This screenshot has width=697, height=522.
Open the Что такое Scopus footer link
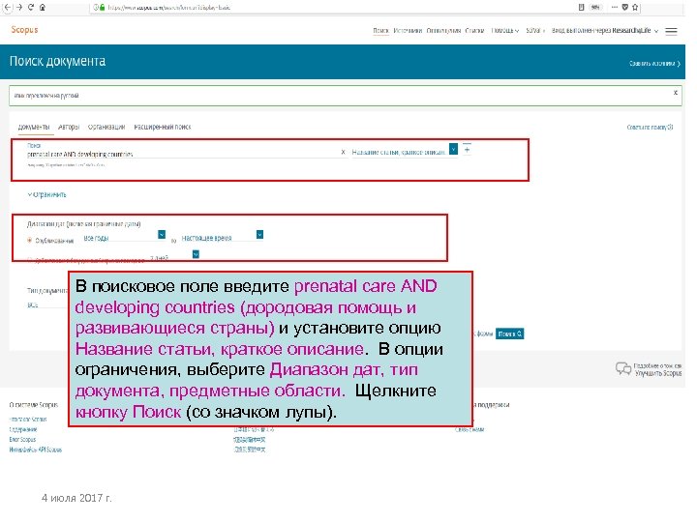27,419
